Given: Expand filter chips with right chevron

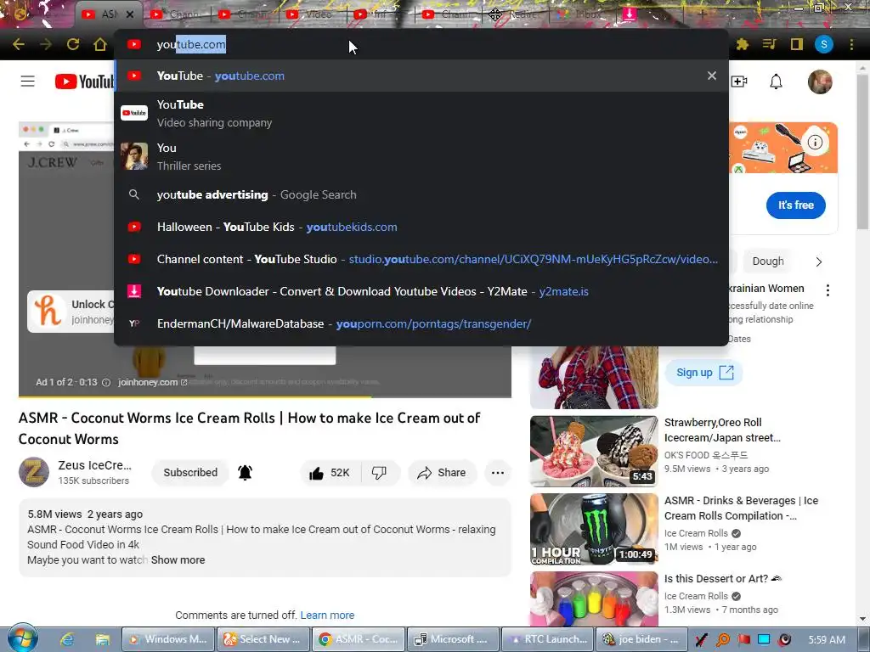Looking at the screenshot, I should point(819,261).
